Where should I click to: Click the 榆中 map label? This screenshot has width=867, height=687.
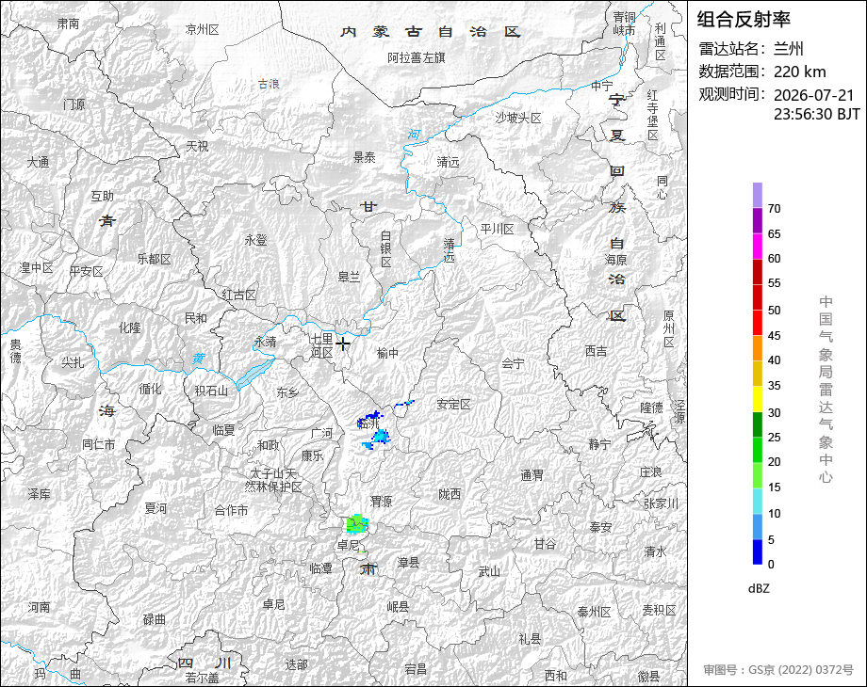387,353
